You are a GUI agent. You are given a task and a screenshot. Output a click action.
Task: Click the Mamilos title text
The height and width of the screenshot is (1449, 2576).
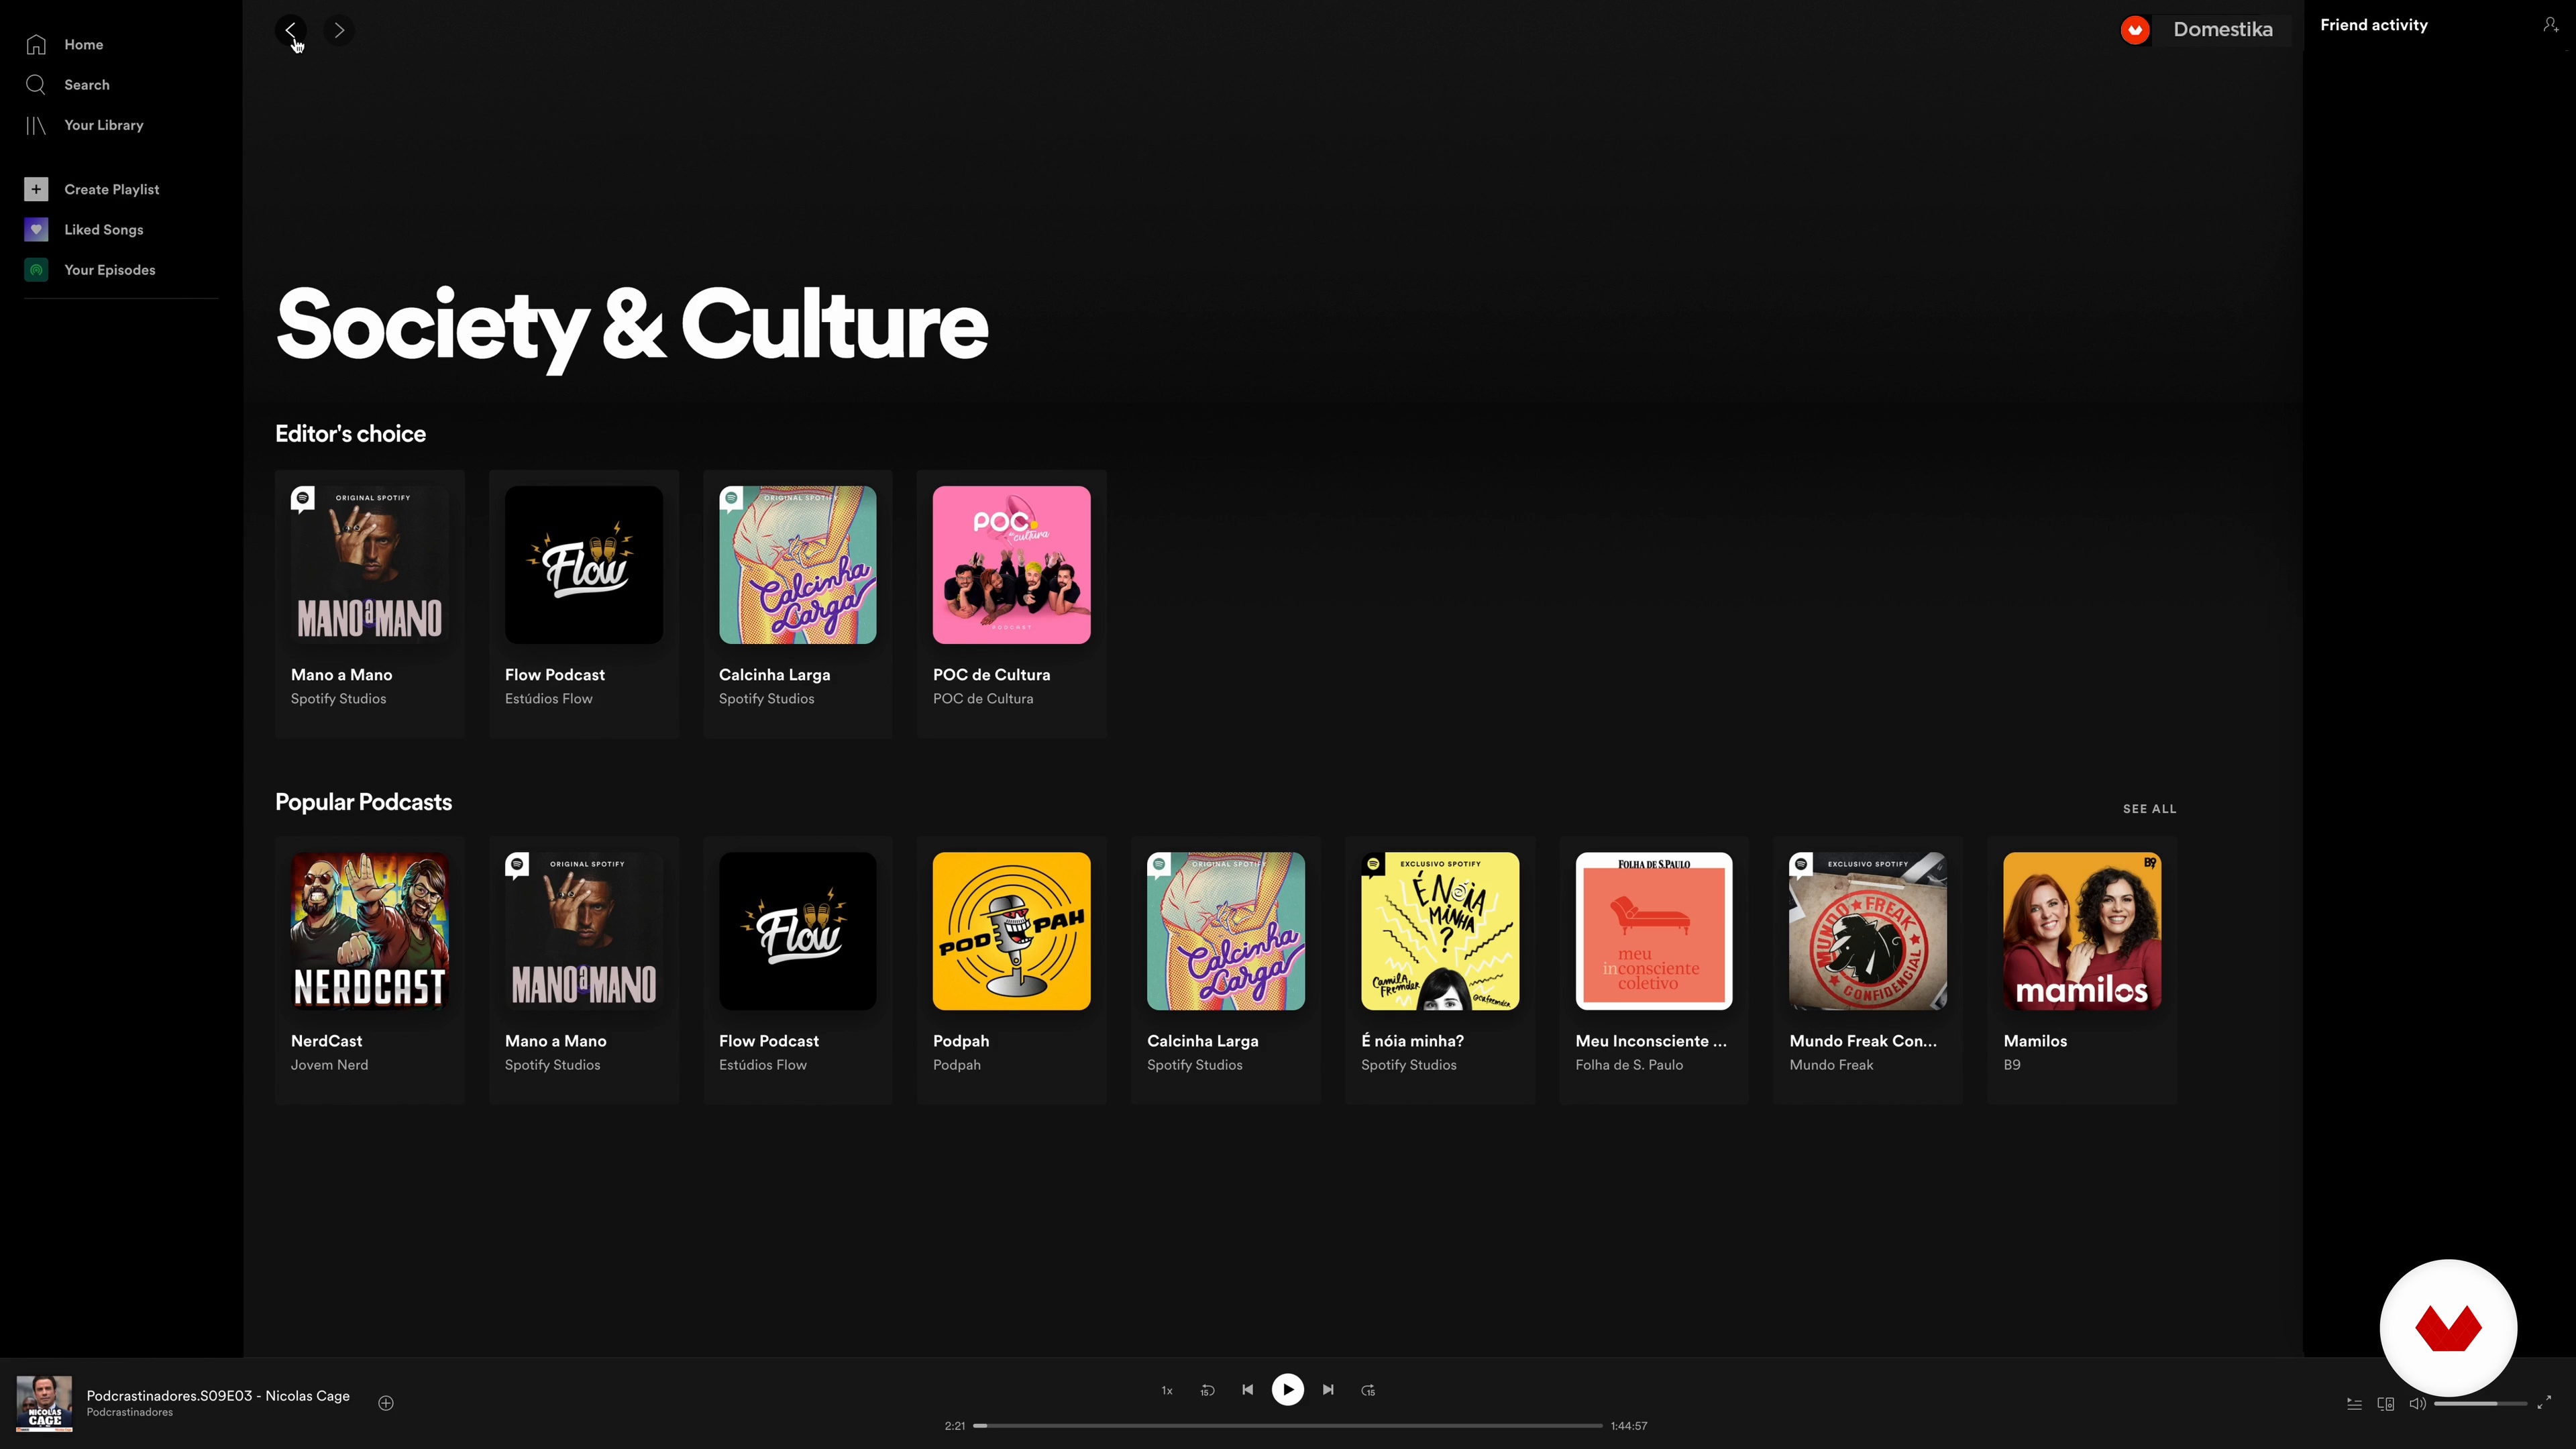pos(2035,1040)
